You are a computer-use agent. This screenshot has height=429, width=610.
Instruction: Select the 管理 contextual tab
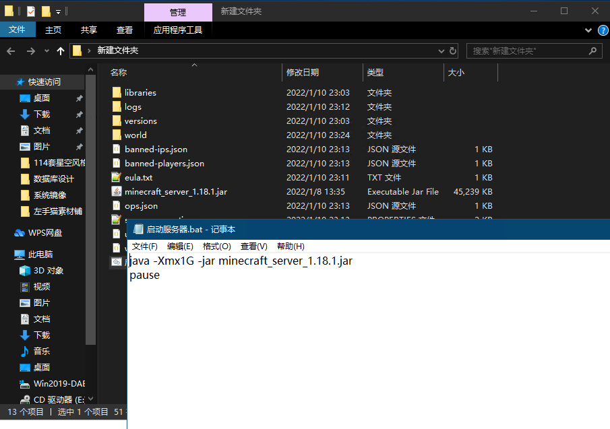click(178, 12)
